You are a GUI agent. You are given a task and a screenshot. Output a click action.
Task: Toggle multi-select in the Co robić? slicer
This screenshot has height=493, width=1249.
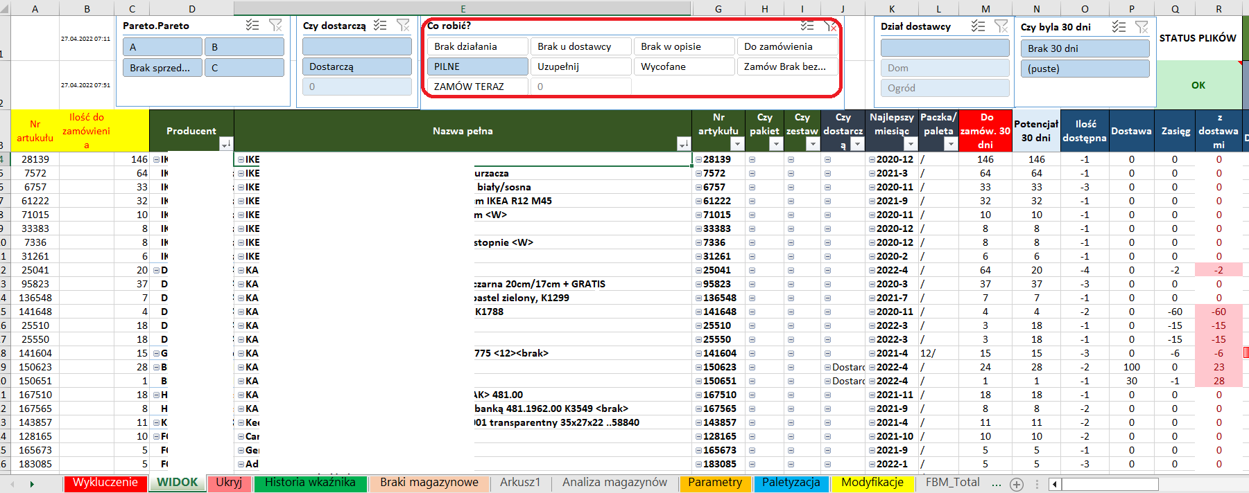807,26
